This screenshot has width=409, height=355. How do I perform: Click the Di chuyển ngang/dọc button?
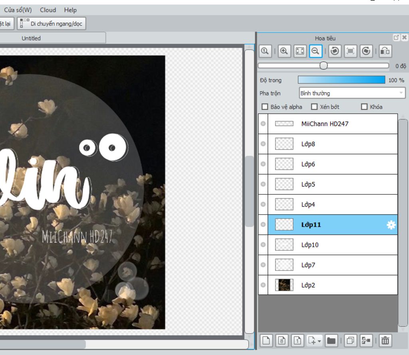tap(52, 24)
